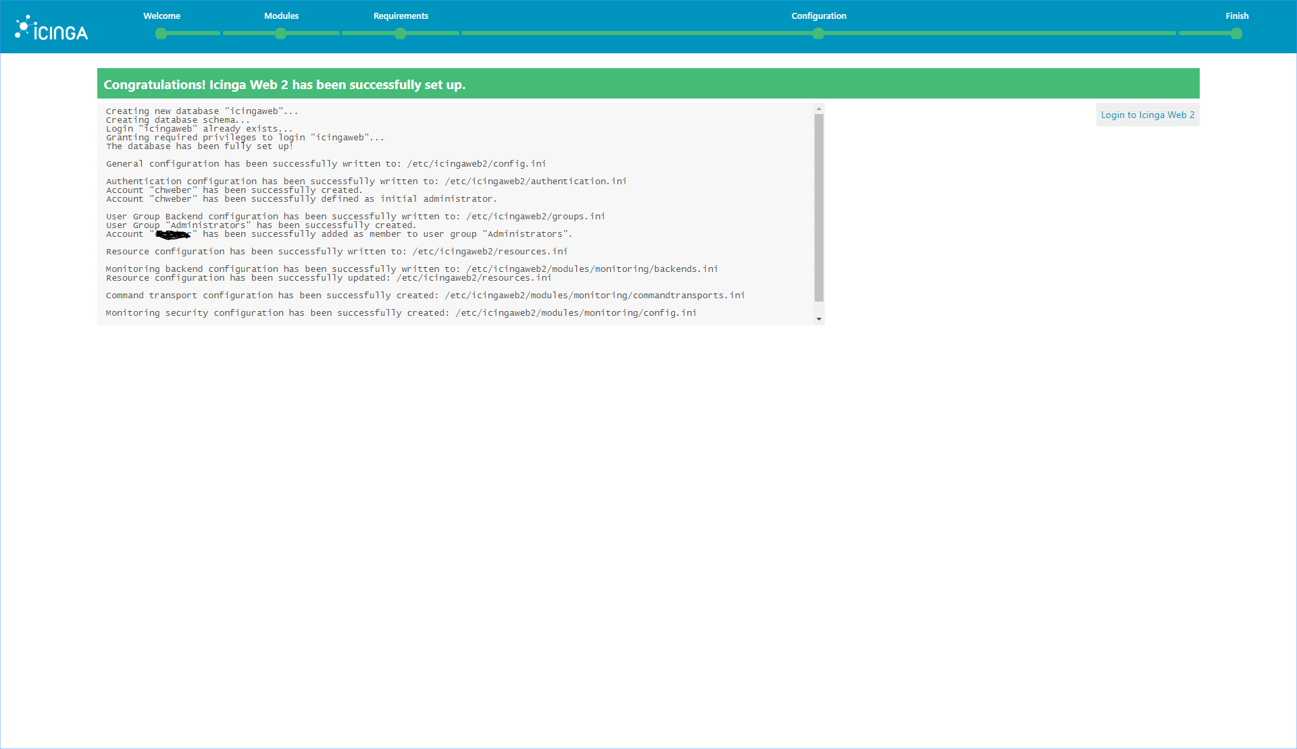The height and width of the screenshot is (749, 1297).
Task: Click the Requirements step progress dot
Action: click(x=400, y=33)
